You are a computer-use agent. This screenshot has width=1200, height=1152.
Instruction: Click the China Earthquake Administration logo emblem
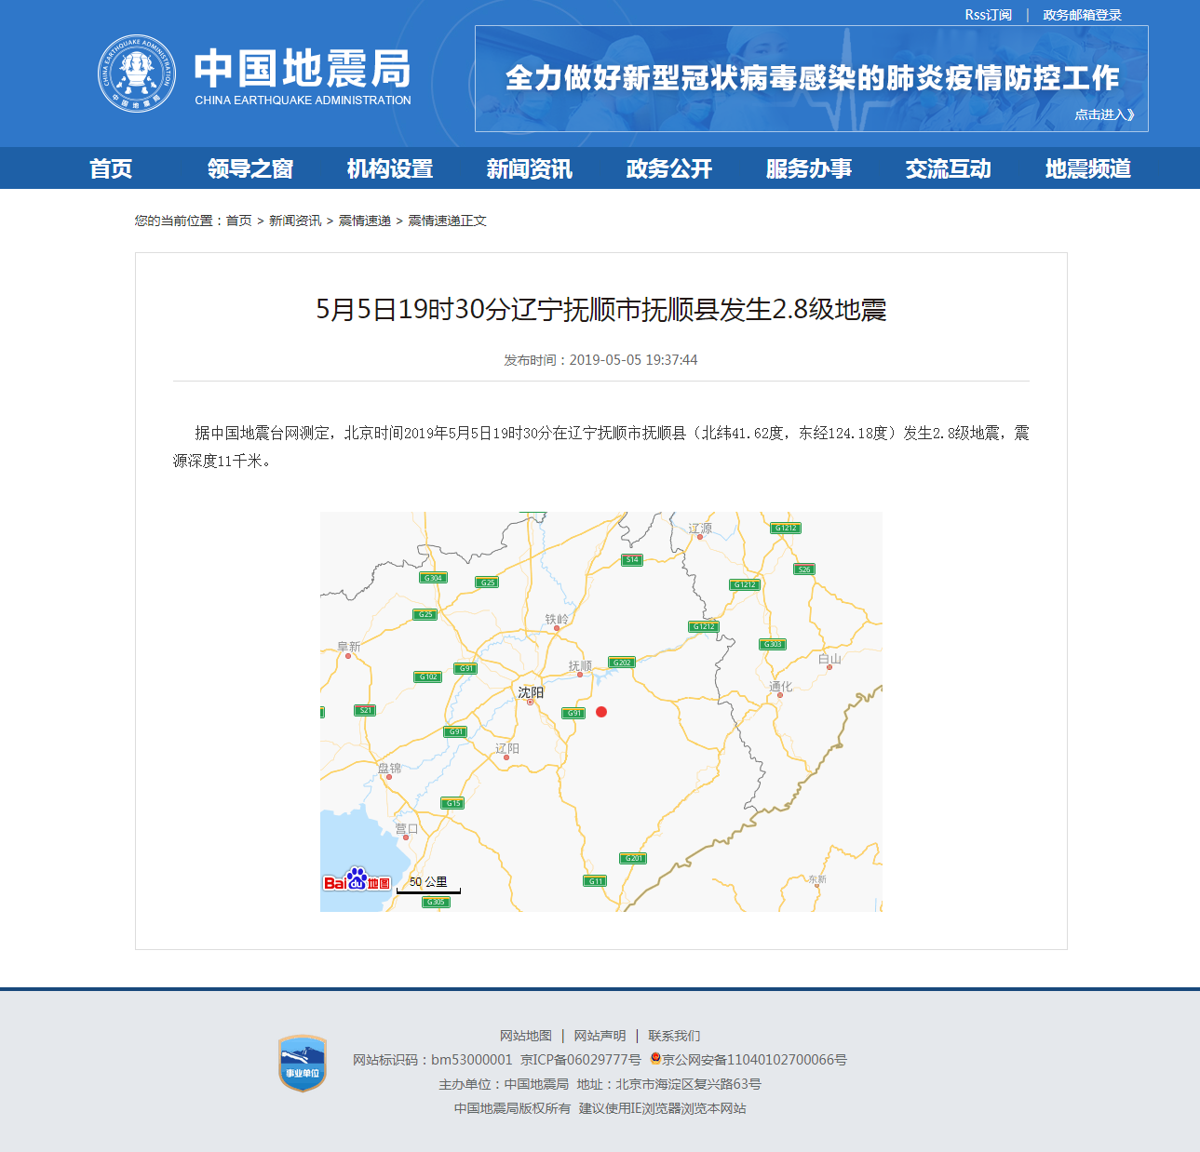pos(137,73)
